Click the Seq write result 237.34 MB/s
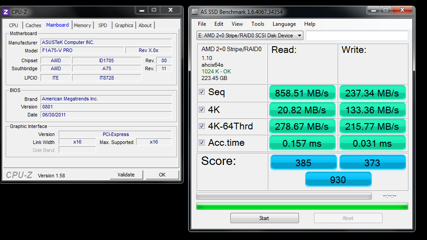427x240 pixels. [x=372, y=93]
